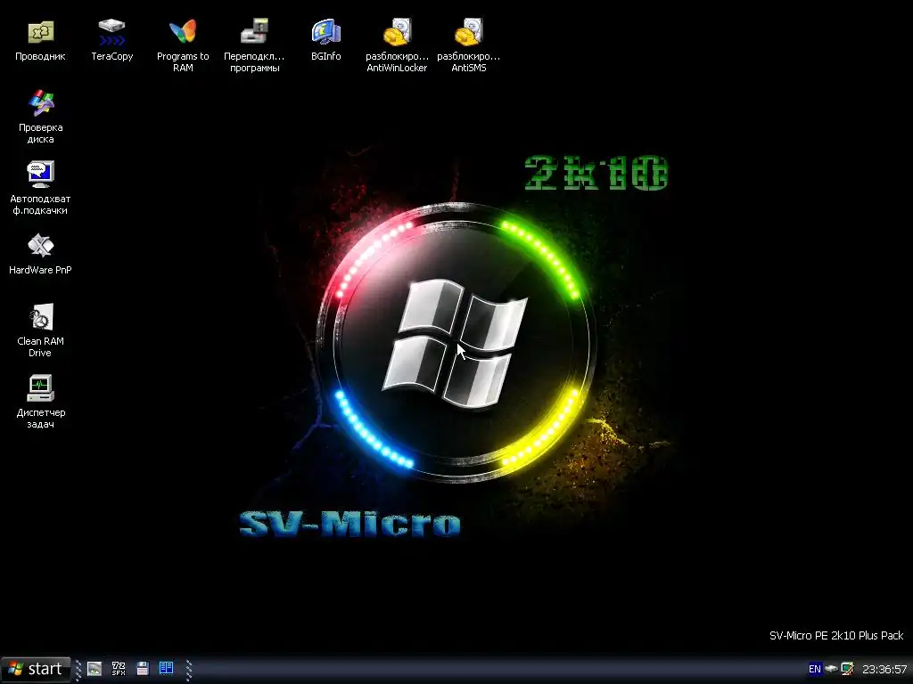Click the floppy disk quick launch icon
913x684 pixels.
[x=143, y=669]
